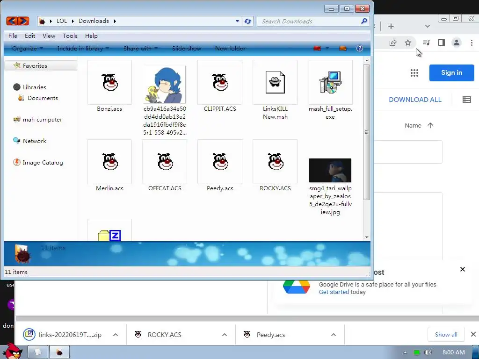The width and height of the screenshot is (479, 359).
Task: Open the browser profile avatar icon
Action: point(457,43)
